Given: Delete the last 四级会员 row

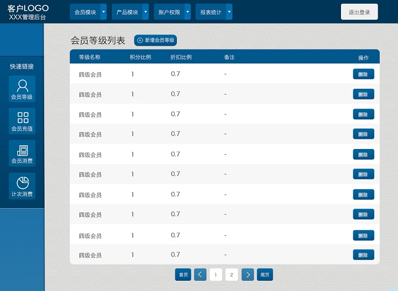Looking at the screenshot, I should click(363, 255).
